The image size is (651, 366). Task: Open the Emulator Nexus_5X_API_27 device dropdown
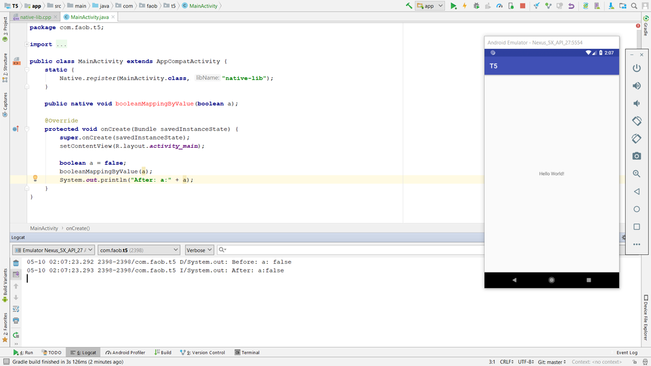(53, 250)
